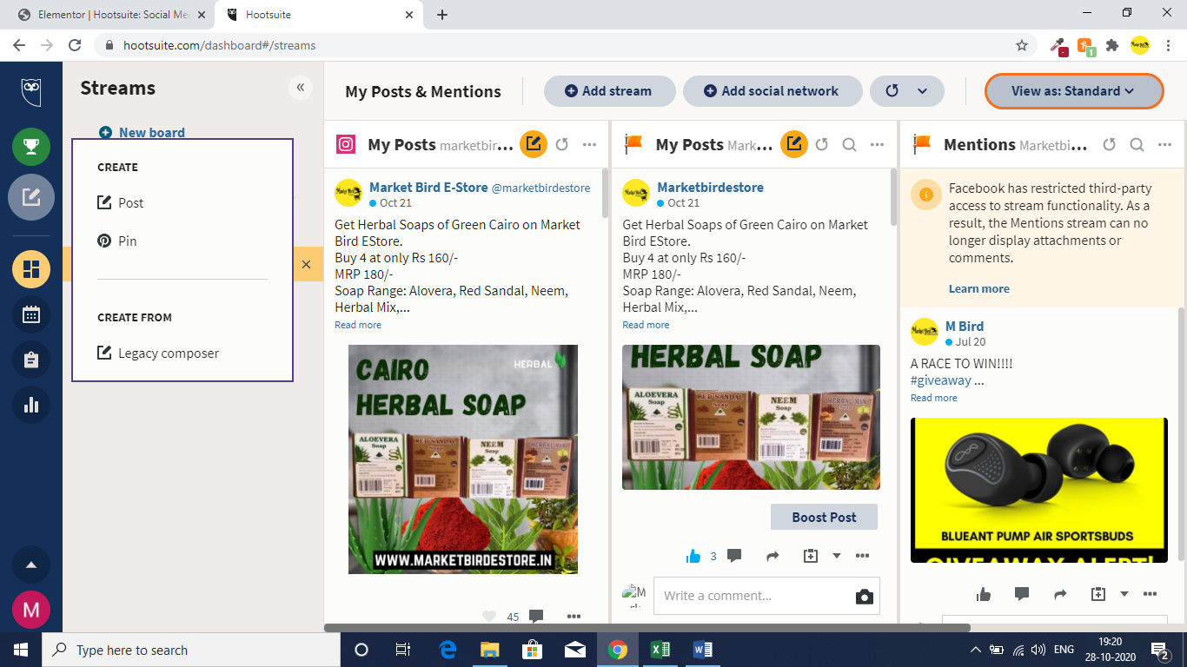Open Market Bird E-Store profile name
Image resolution: width=1187 pixels, height=667 pixels.
click(428, 187)
